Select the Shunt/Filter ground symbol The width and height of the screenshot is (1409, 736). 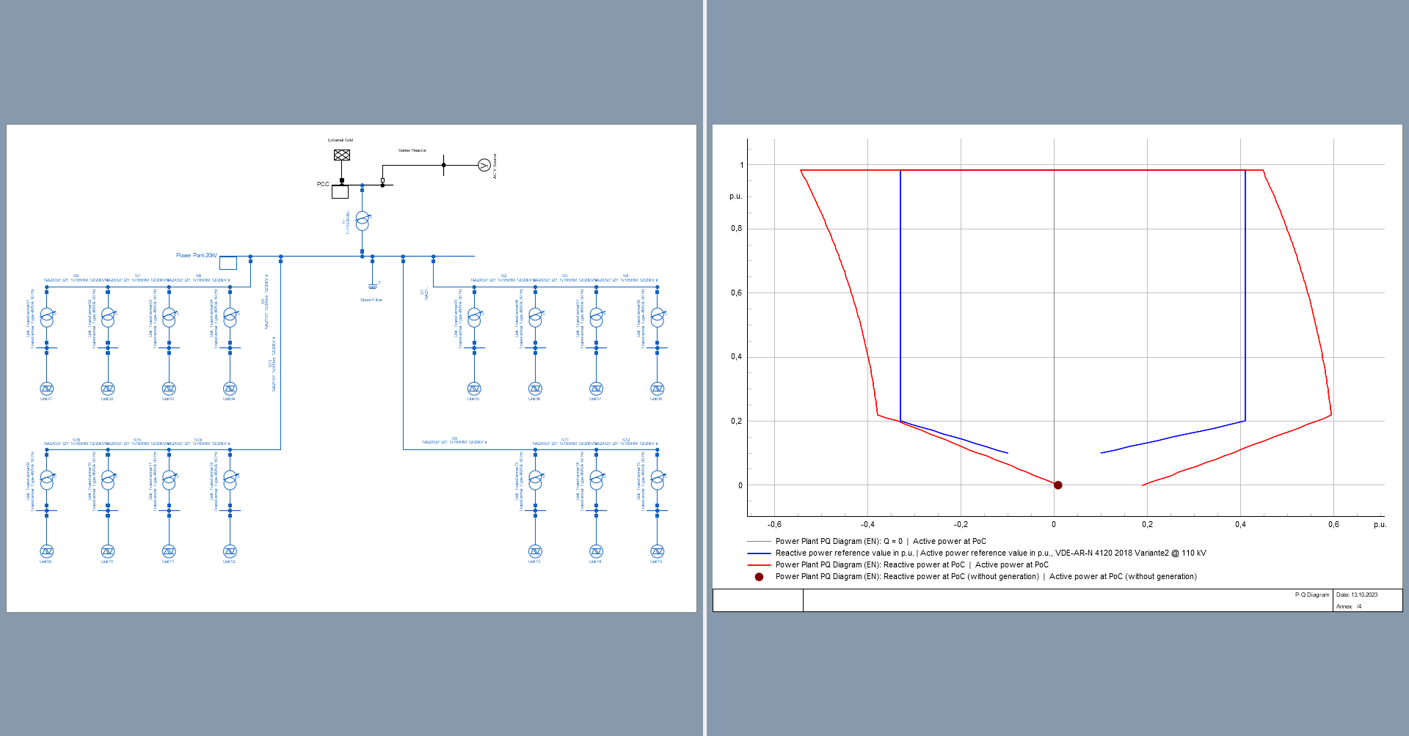pos(372,286)
